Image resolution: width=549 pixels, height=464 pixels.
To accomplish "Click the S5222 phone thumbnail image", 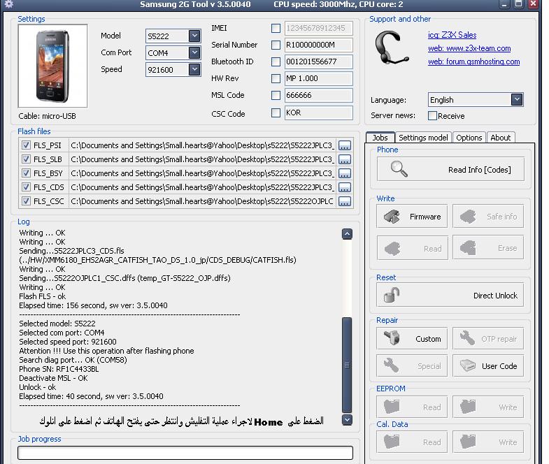I will [x=52, y=66].
